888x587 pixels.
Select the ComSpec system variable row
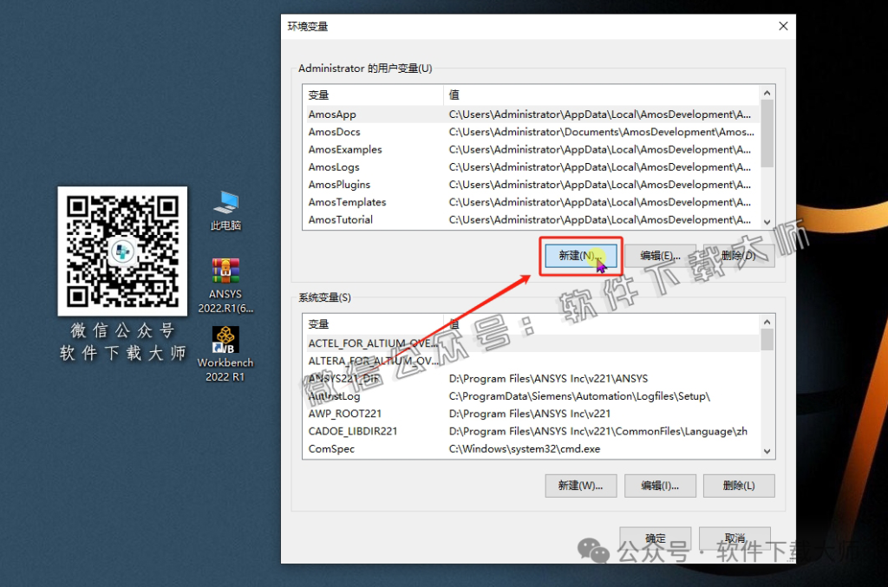coord(332,449)
